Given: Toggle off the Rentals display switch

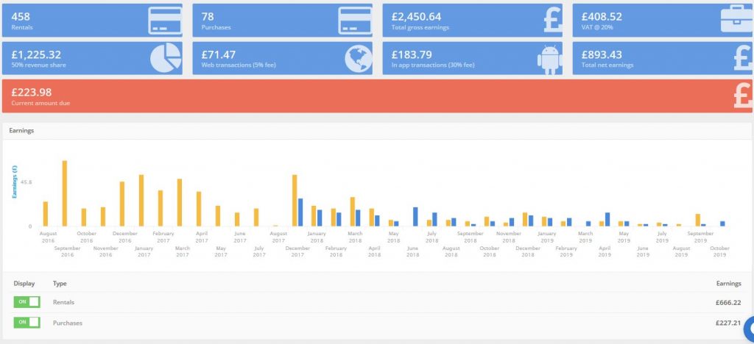Looking at the screenshot, I should 27,302.
